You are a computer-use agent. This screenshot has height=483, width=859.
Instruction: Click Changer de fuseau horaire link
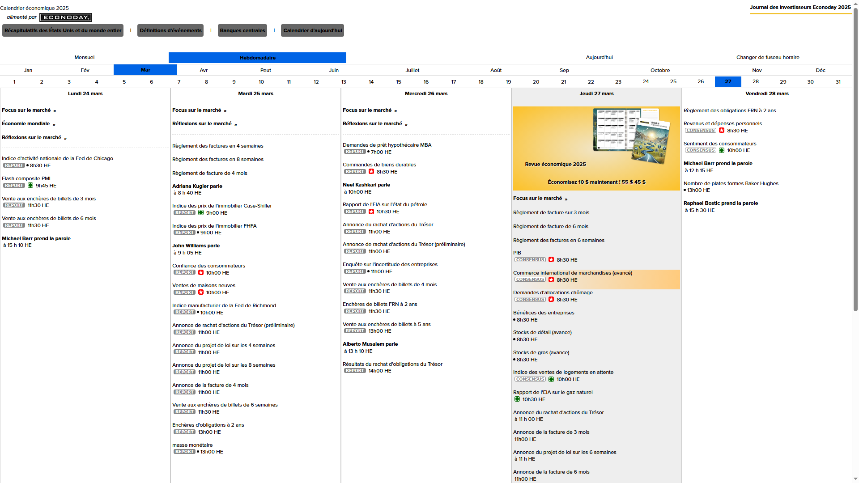point(767,57)
